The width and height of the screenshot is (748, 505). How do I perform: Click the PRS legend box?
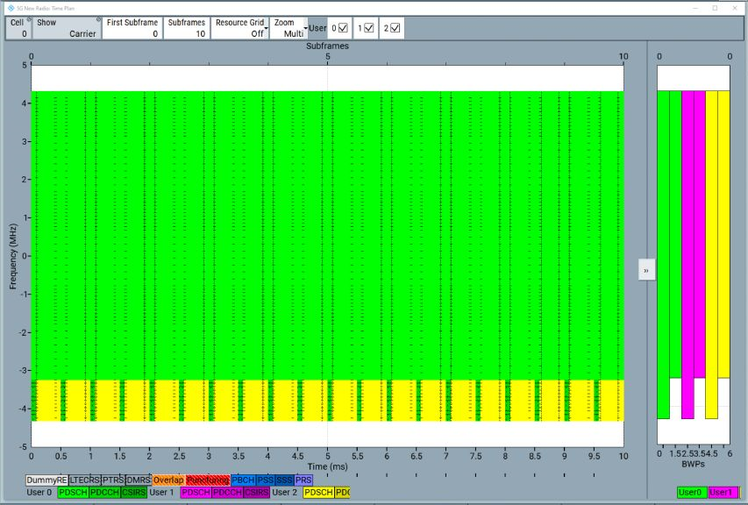(x=303, y=480)
